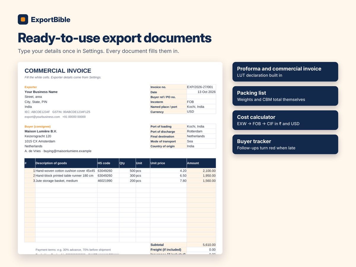Click Your Business Name exporter field
The image size is (356, 267).
(x=41, y=92)
